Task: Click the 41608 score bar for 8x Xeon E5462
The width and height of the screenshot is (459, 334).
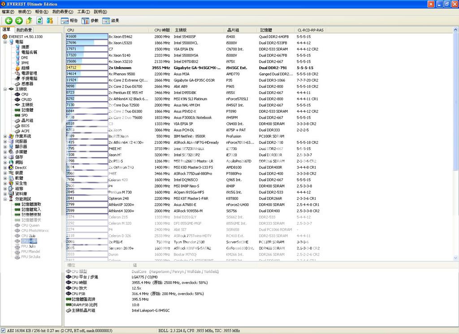Action: click(x=87, y=37)
